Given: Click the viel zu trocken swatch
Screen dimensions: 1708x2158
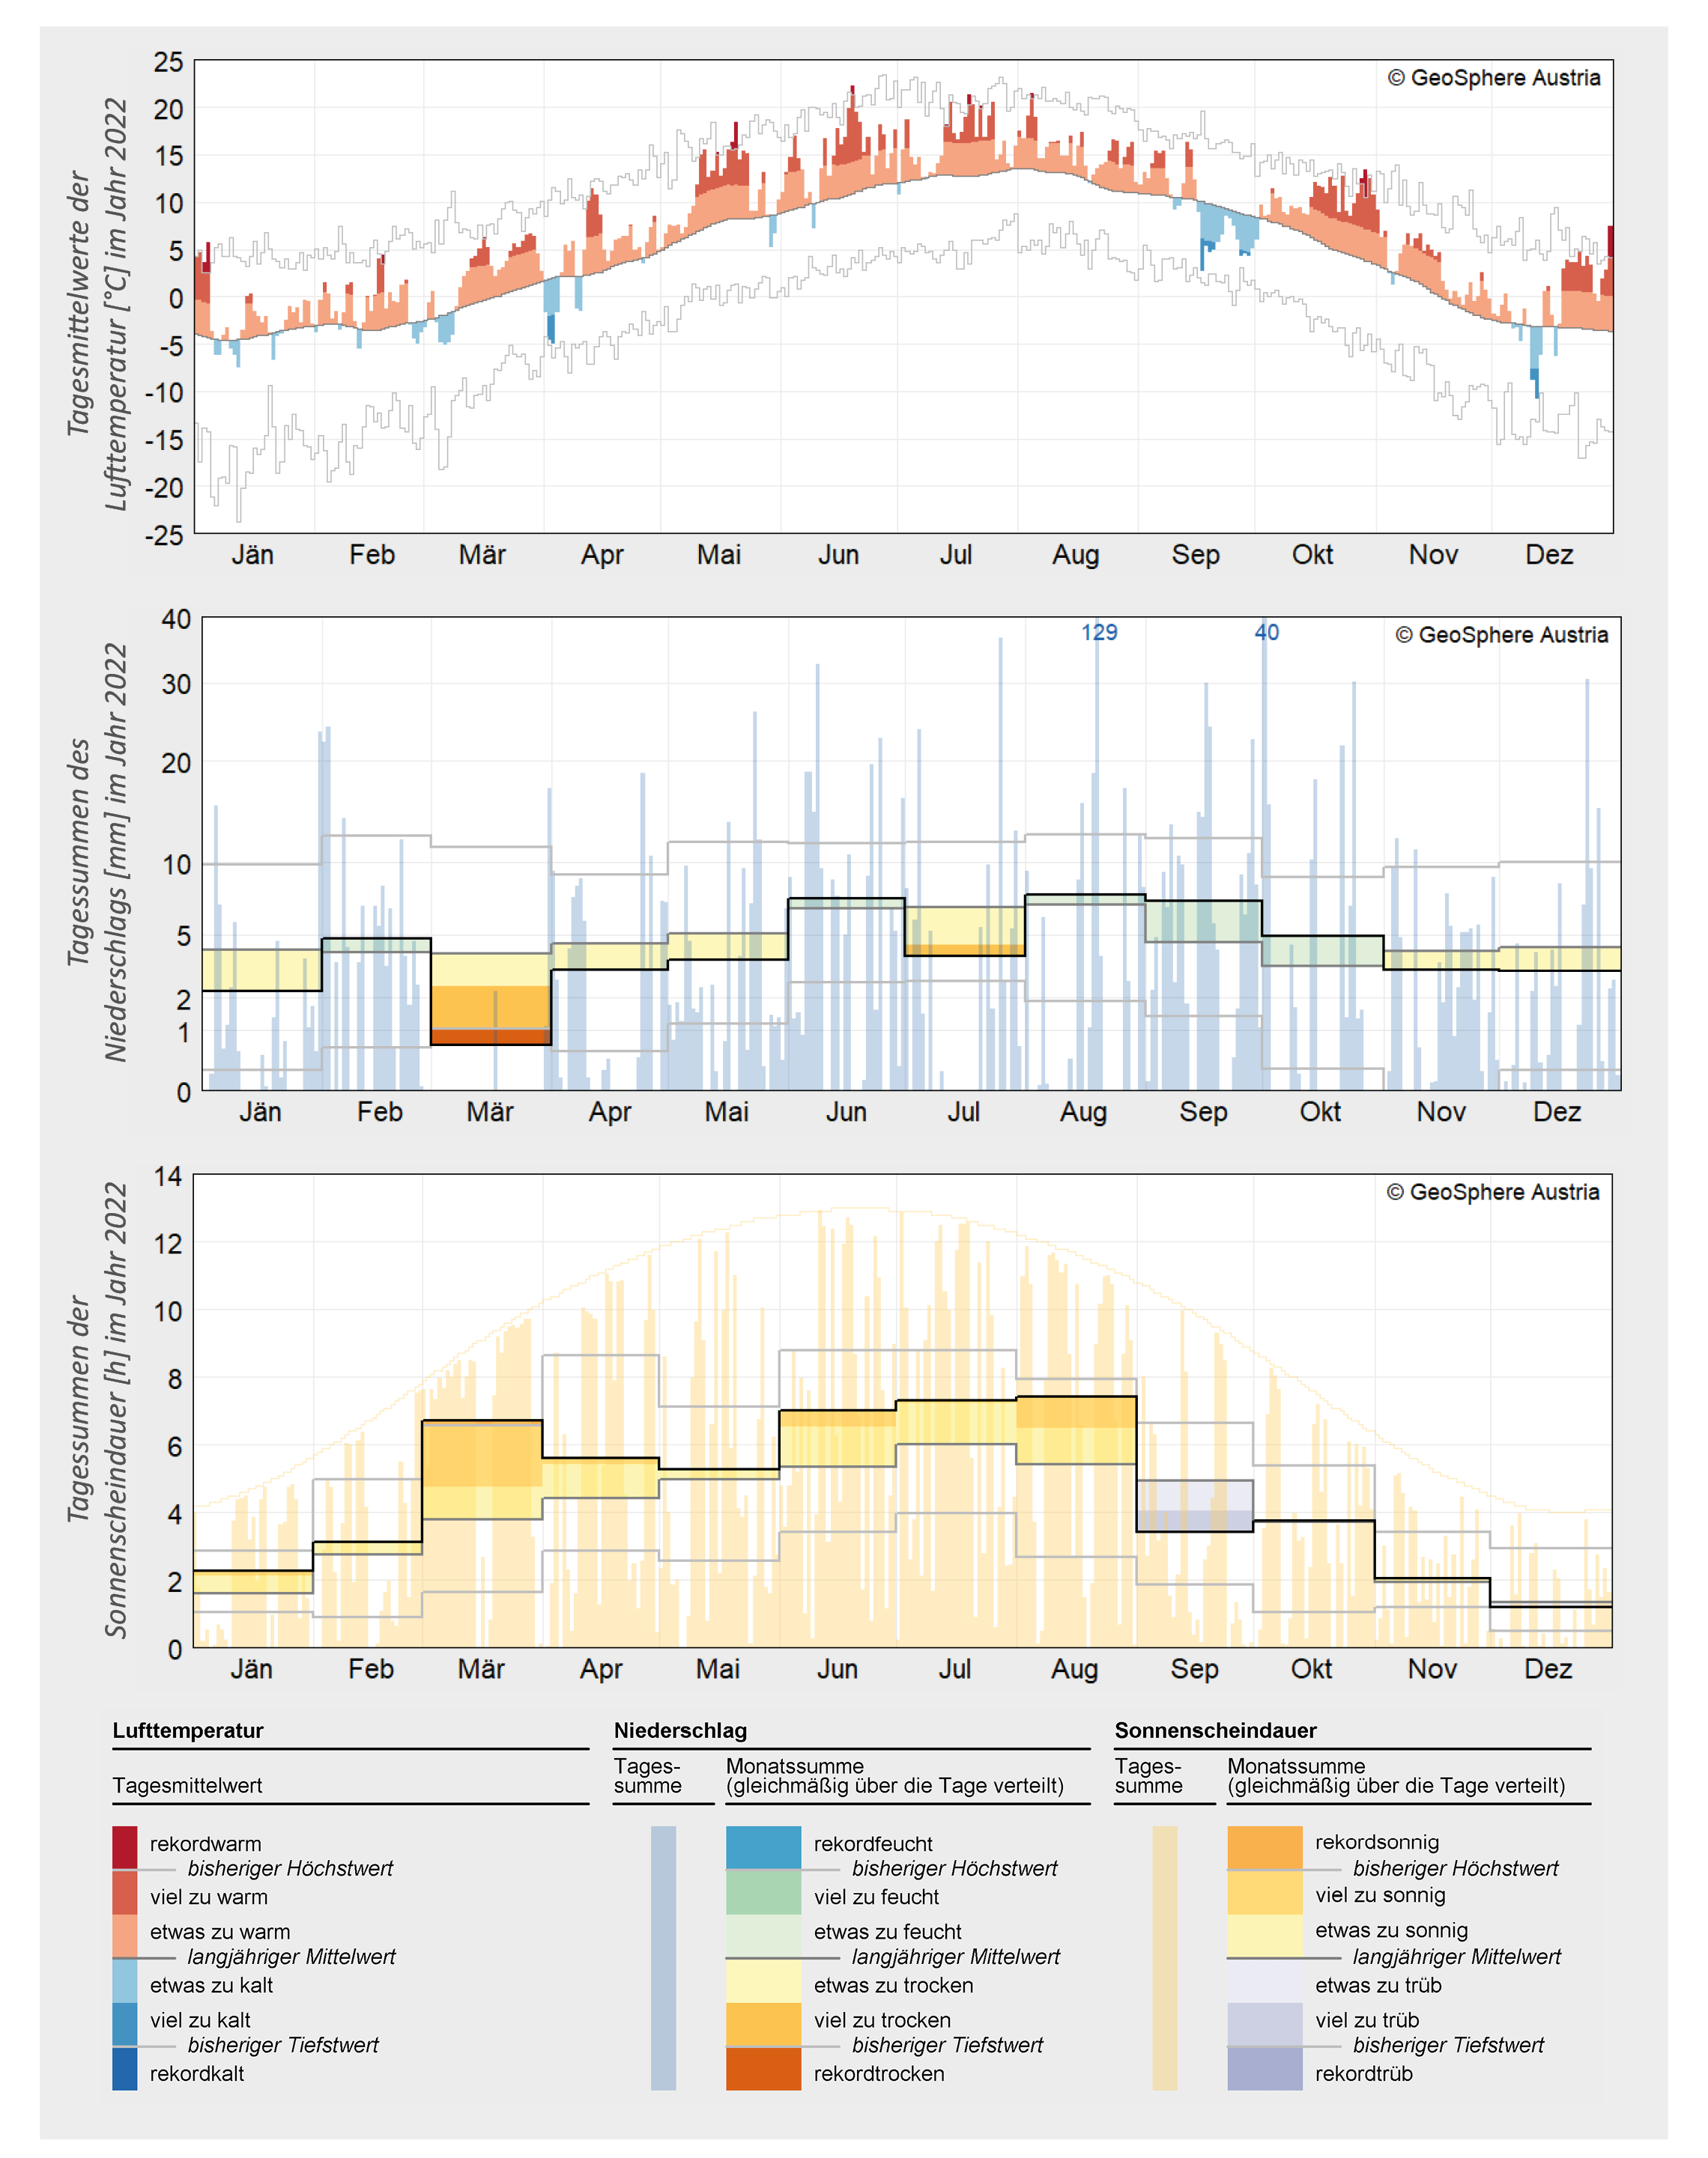Looking at the screenshot, I should (x=763, y=2024).
